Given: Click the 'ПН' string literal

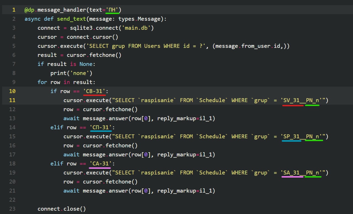Looking at the screenshot, I should tap(112, 10).
